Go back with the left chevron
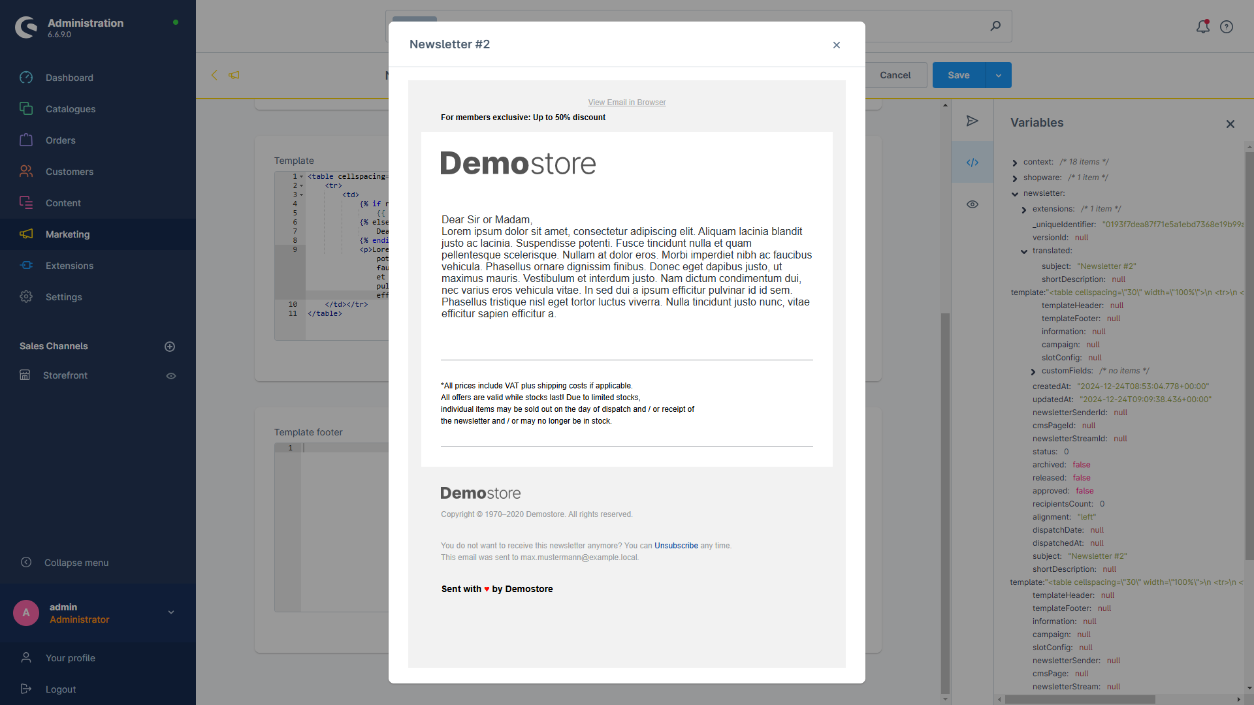Screen dimensions: 1254x705 coord(214,75)
